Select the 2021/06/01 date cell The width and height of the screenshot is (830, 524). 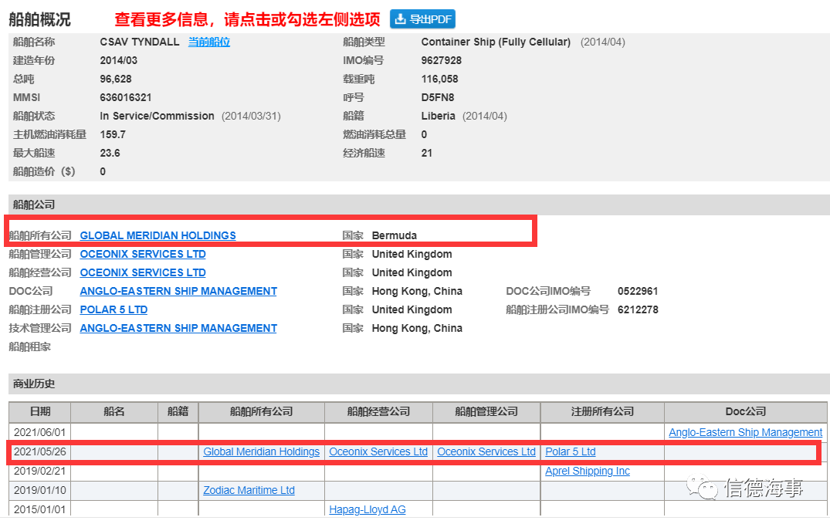(x=39, y=432)
